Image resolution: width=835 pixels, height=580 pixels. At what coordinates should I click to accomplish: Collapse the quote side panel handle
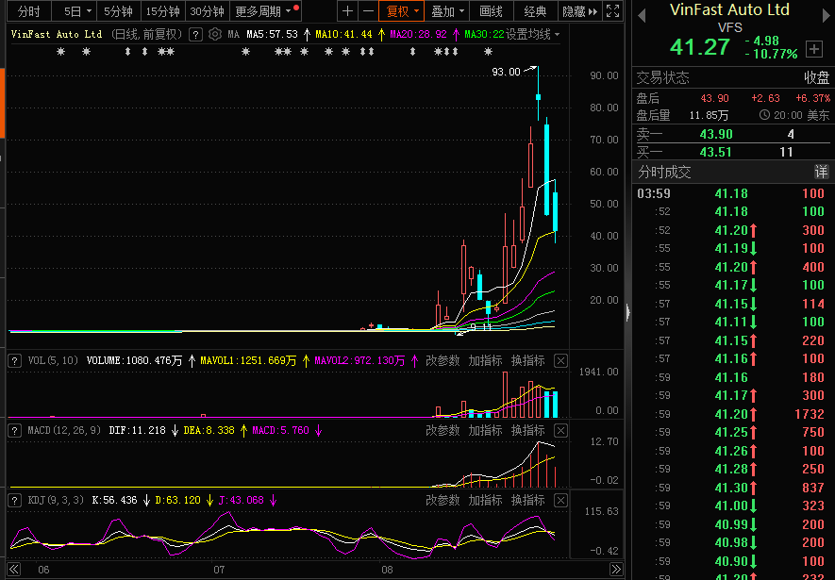(x=628, y=312)
